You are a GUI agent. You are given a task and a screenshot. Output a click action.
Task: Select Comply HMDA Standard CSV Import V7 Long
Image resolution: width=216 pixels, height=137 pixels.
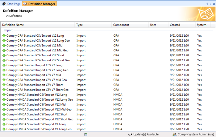tap(36, 124)
